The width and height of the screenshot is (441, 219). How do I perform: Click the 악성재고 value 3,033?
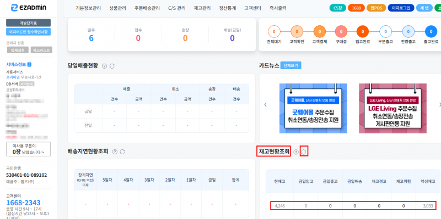[x=428, y=206]
